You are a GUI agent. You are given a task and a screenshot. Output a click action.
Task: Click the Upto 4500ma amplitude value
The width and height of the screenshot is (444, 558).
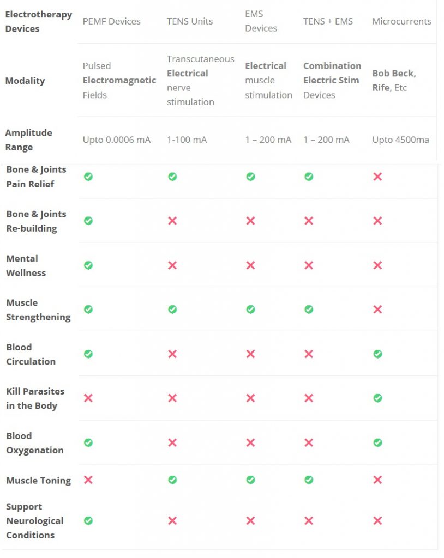[x=400, y=139]
